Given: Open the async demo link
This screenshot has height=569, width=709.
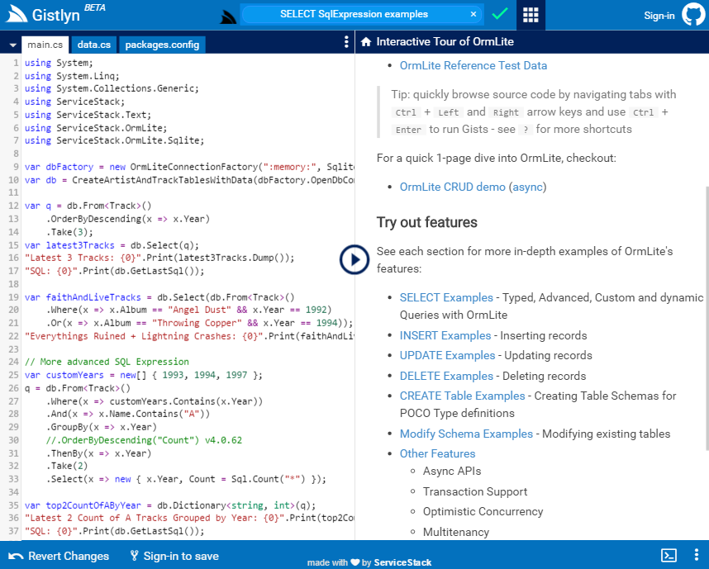Looking at the screenshot, I should (x=527, y=187).
